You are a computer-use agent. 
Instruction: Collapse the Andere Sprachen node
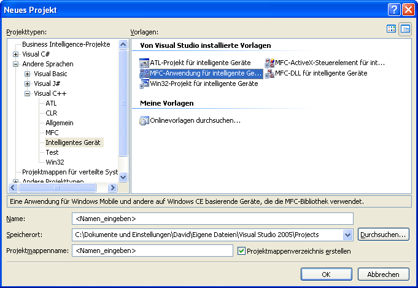coord(16,64)
